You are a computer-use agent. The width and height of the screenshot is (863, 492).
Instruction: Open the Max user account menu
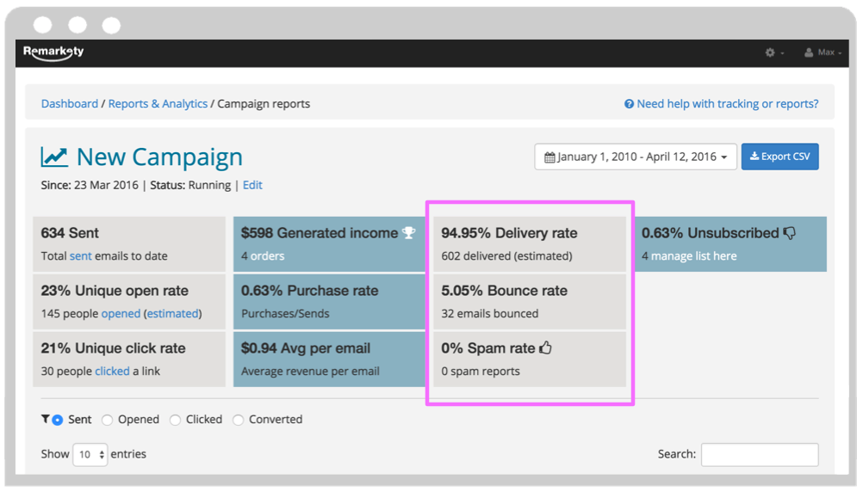[x=823, y=52]
